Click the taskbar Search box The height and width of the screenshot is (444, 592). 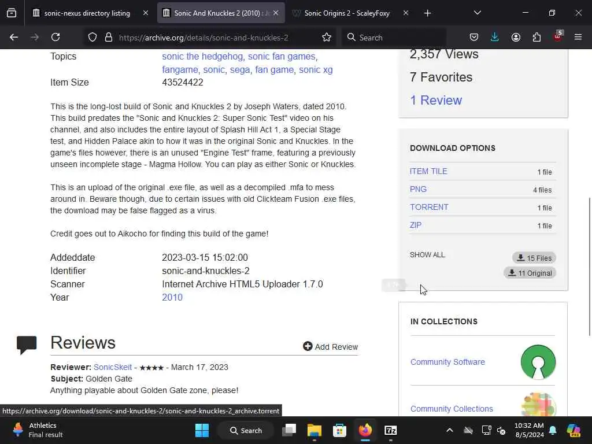[x=246, y=430]
